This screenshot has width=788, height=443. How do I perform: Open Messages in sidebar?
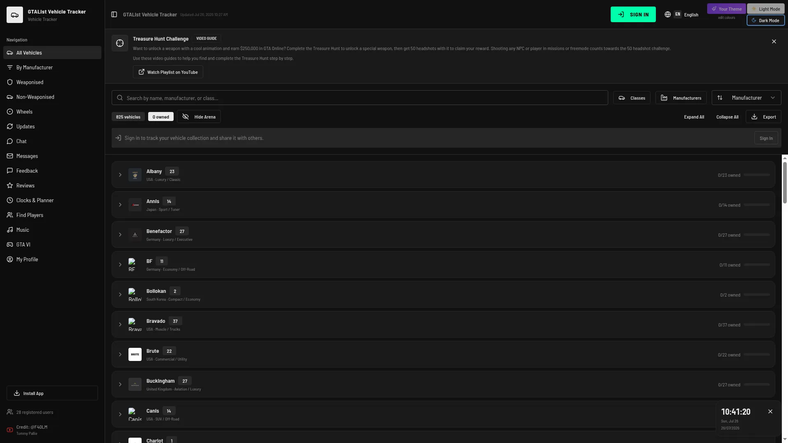[52, 156]
